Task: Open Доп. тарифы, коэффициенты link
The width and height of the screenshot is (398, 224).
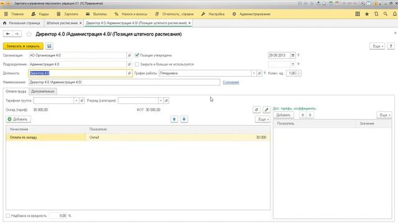Action: tap(294, 108)
